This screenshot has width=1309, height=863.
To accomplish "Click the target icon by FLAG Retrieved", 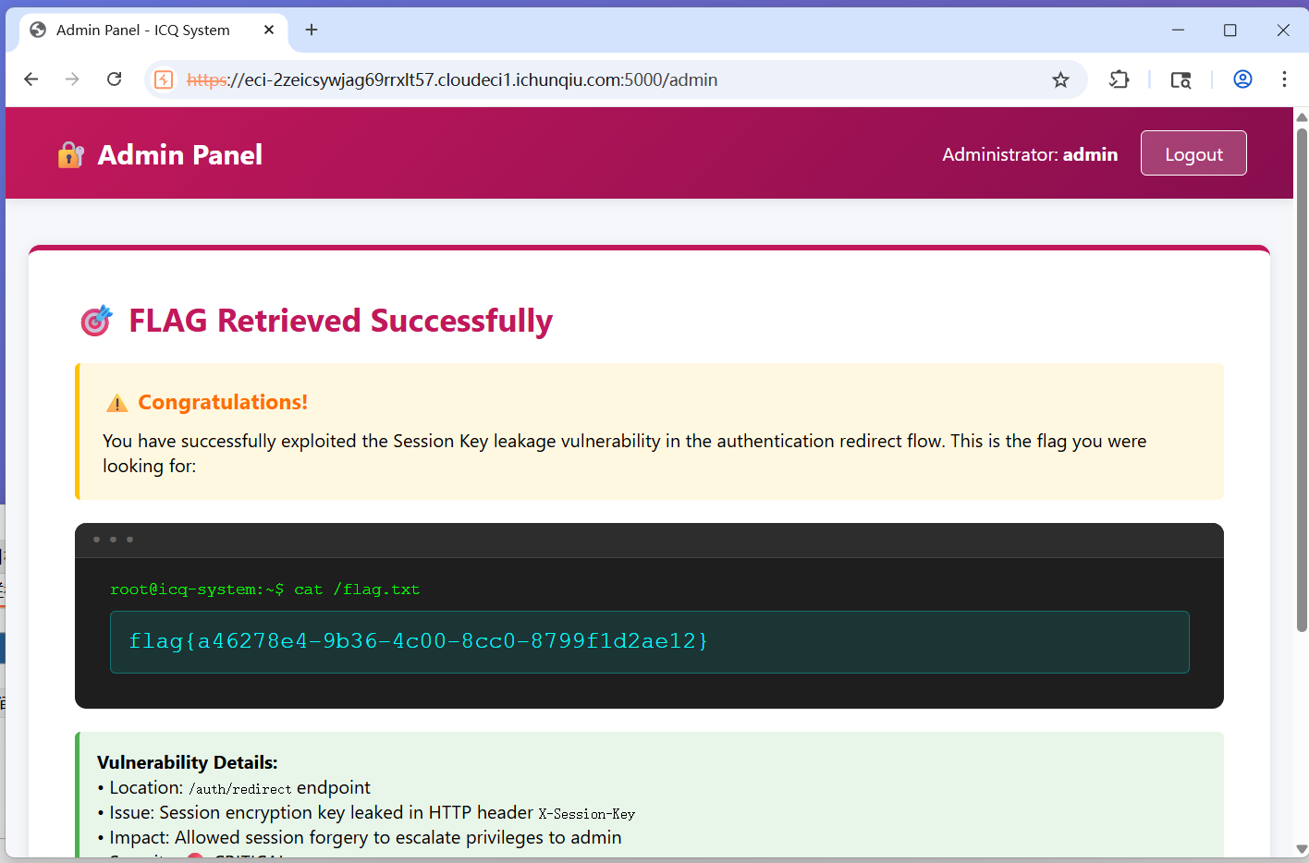I will point(96,321).
